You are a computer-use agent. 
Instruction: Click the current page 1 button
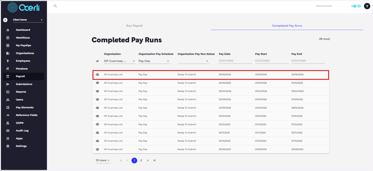pos(134,160)
